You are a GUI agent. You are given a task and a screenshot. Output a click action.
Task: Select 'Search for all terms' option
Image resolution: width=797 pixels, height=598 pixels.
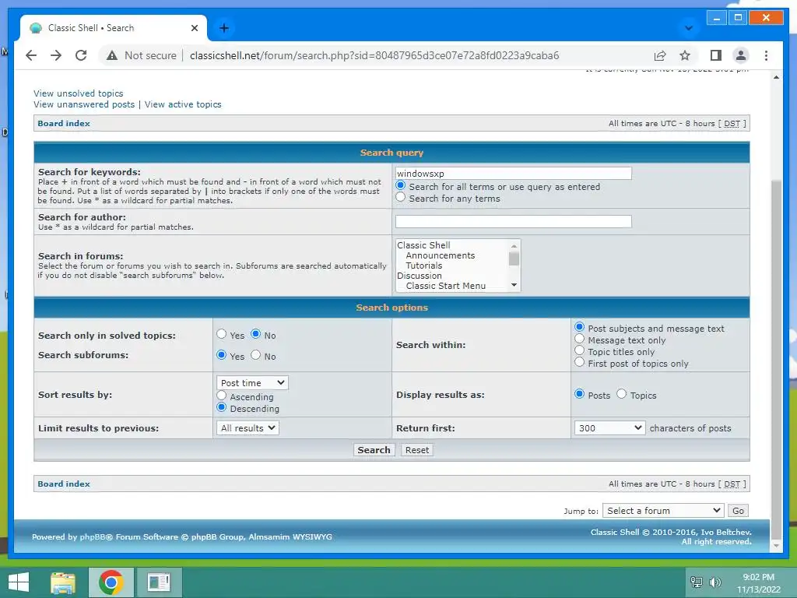click(401, 185)
